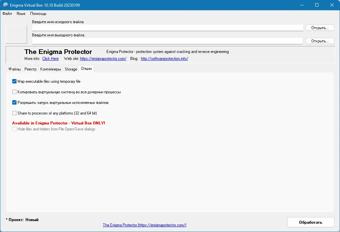Click the Enigma Virtual Box title bar icon

point(5,5)
